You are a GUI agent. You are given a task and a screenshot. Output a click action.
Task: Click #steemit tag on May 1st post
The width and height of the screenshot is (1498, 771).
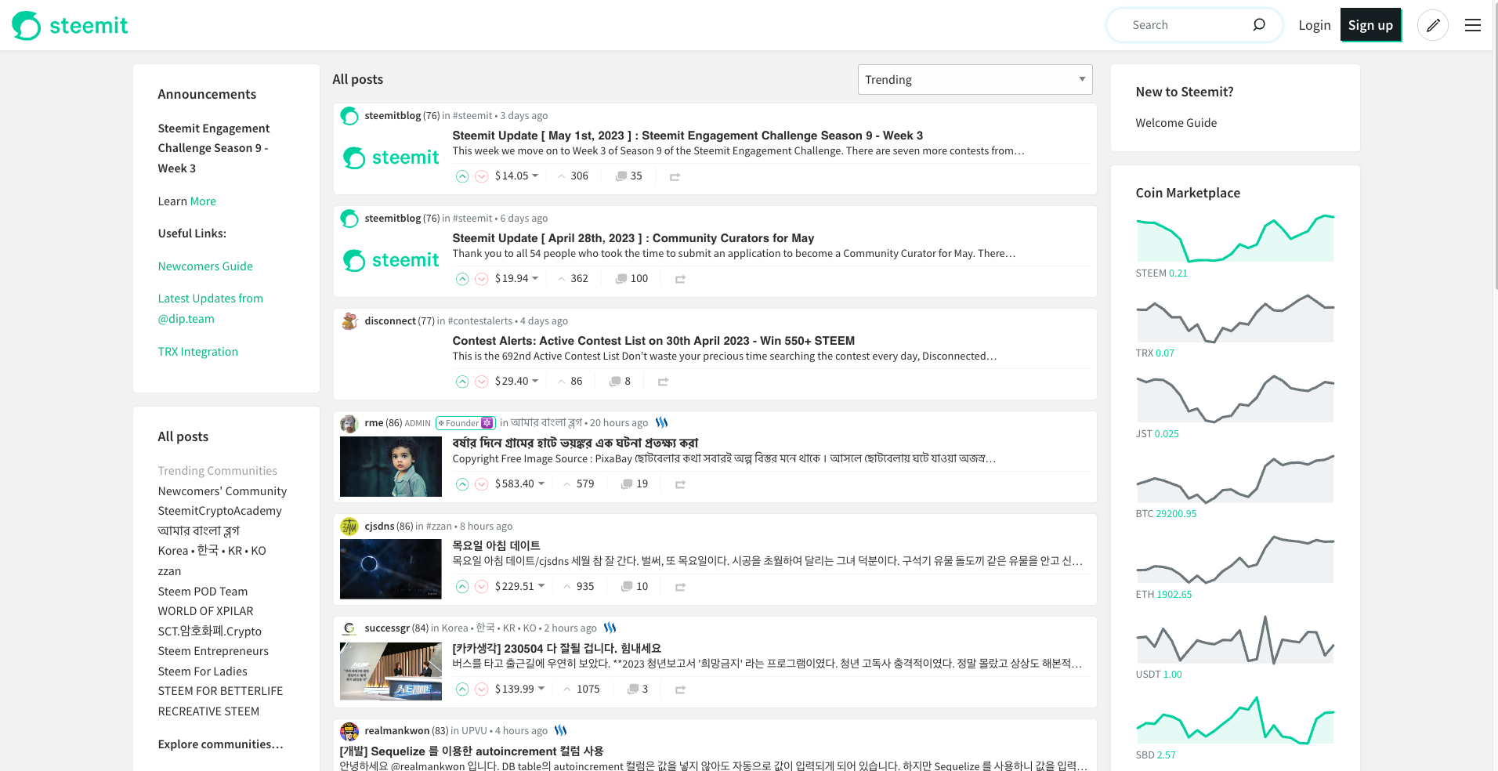click(472, 116)
